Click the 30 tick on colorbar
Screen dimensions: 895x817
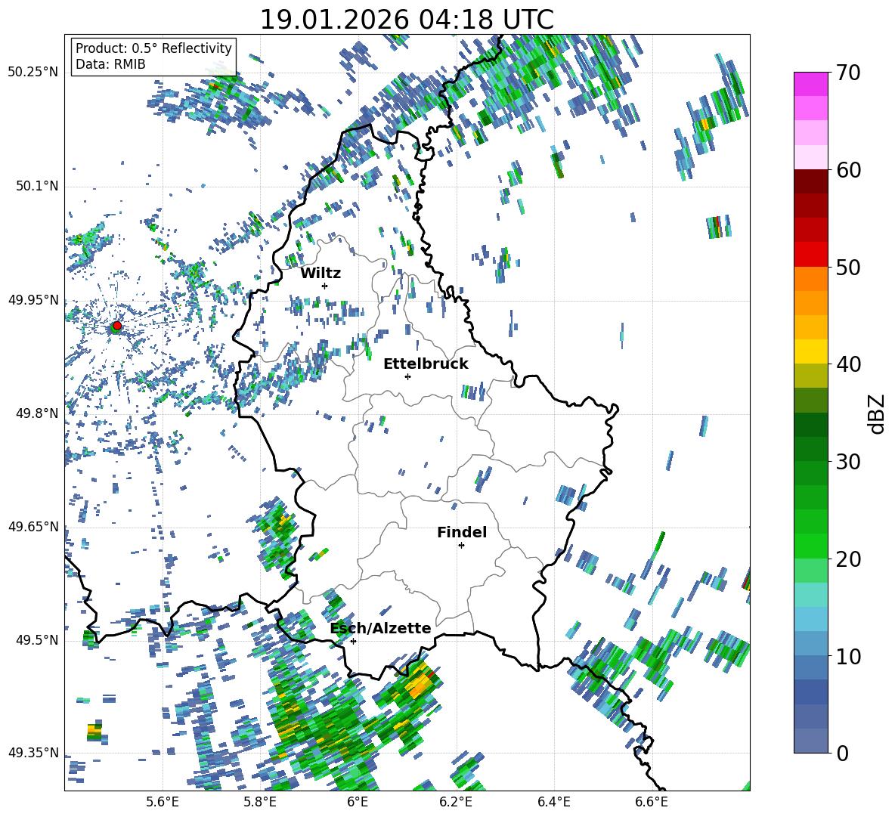click(848, 462)
